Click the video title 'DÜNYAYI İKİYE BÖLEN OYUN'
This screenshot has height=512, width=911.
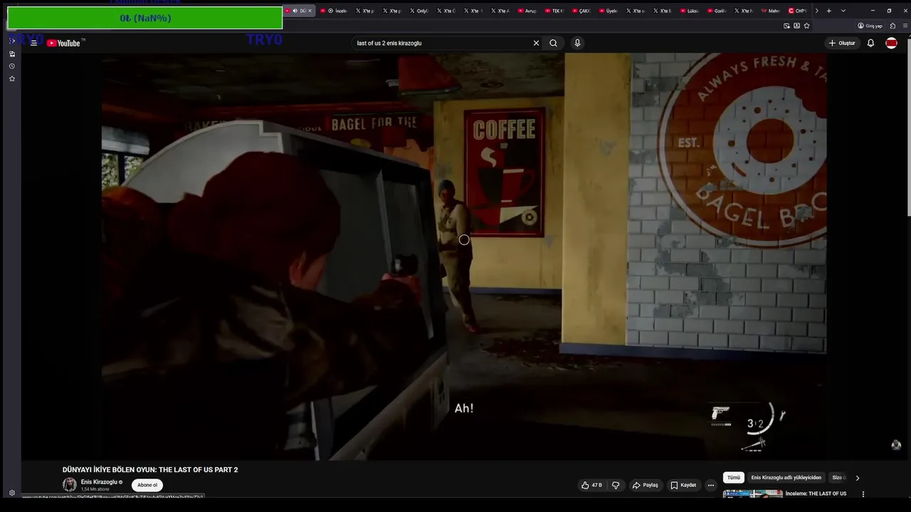point(150,470)
